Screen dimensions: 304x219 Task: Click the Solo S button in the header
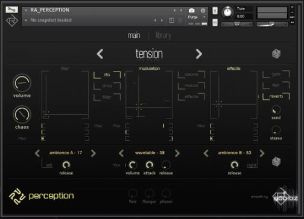coord(215,11)
